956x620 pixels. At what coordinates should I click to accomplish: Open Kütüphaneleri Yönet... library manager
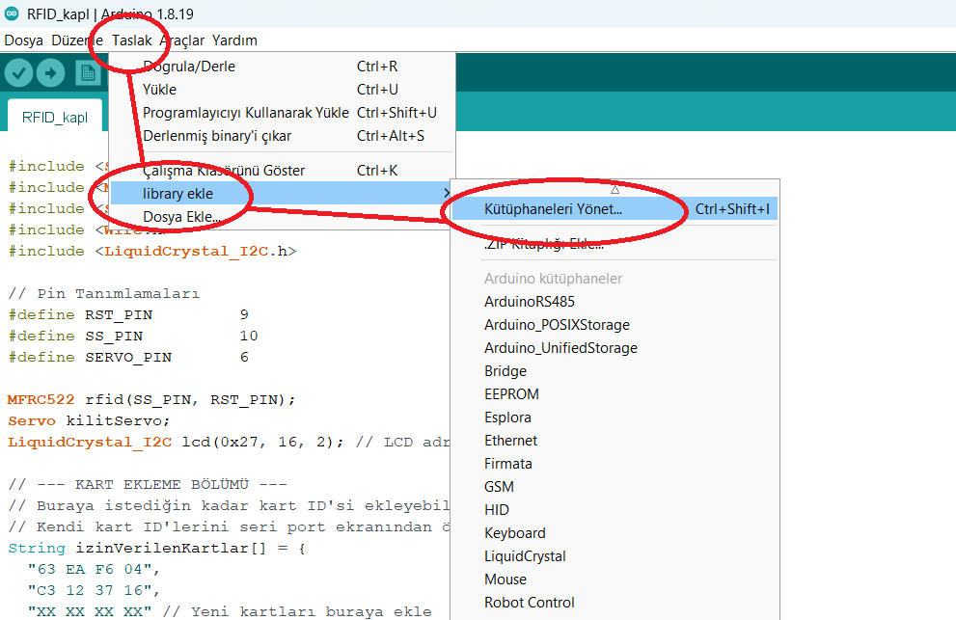(x=554, y=209)
